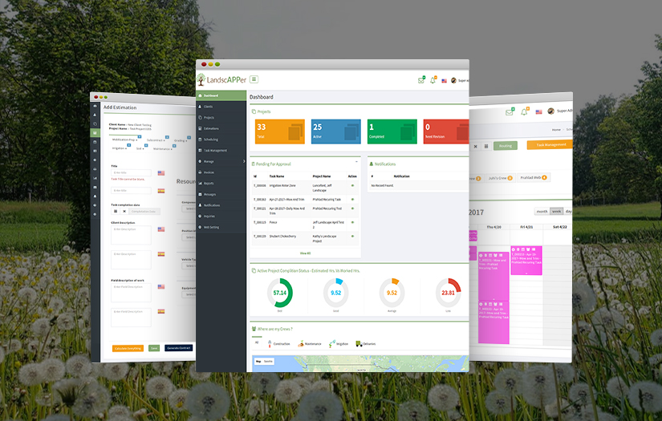The height and width of the screenshot is (421, 662).
Task: Select Dashboard in the sidebar
Action: coord(221,95)
